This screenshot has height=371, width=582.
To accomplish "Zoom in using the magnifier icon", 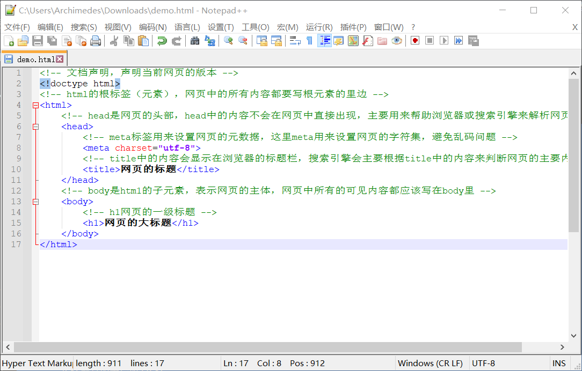I will point(228,40).
